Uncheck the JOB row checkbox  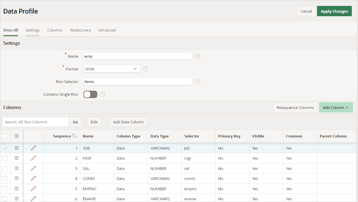tap(5, 148)
